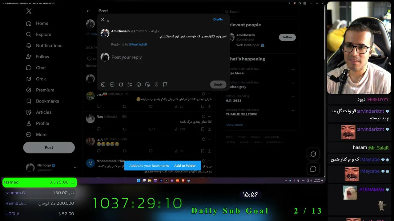The width and height of the screenshot is (394, 221).
Task: Open the emoji picker in the composer
Action: [x=139, y=84]
